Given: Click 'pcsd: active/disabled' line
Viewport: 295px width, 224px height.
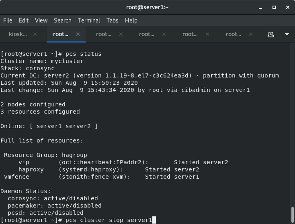Looking at the screenshot, I should click(45, 213).
